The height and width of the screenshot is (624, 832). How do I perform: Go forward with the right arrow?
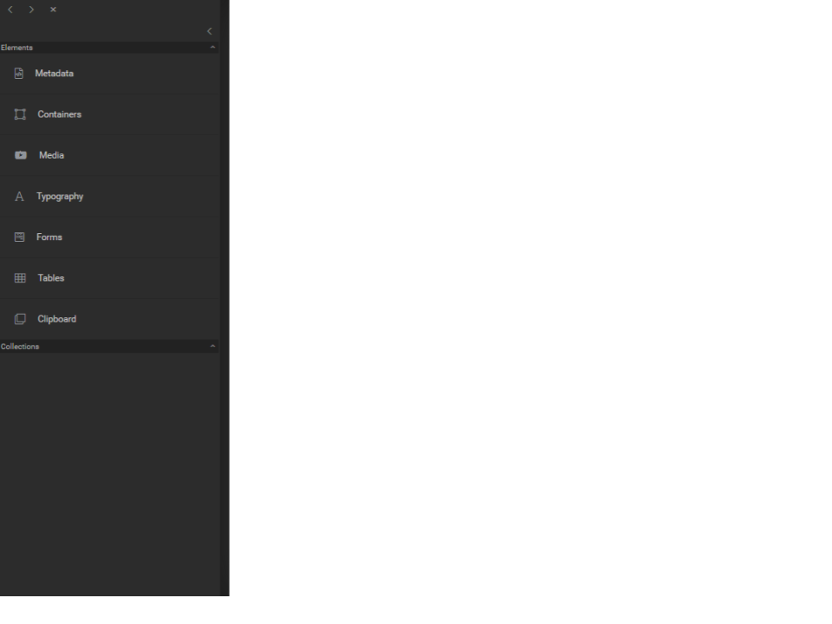[31, 10]
